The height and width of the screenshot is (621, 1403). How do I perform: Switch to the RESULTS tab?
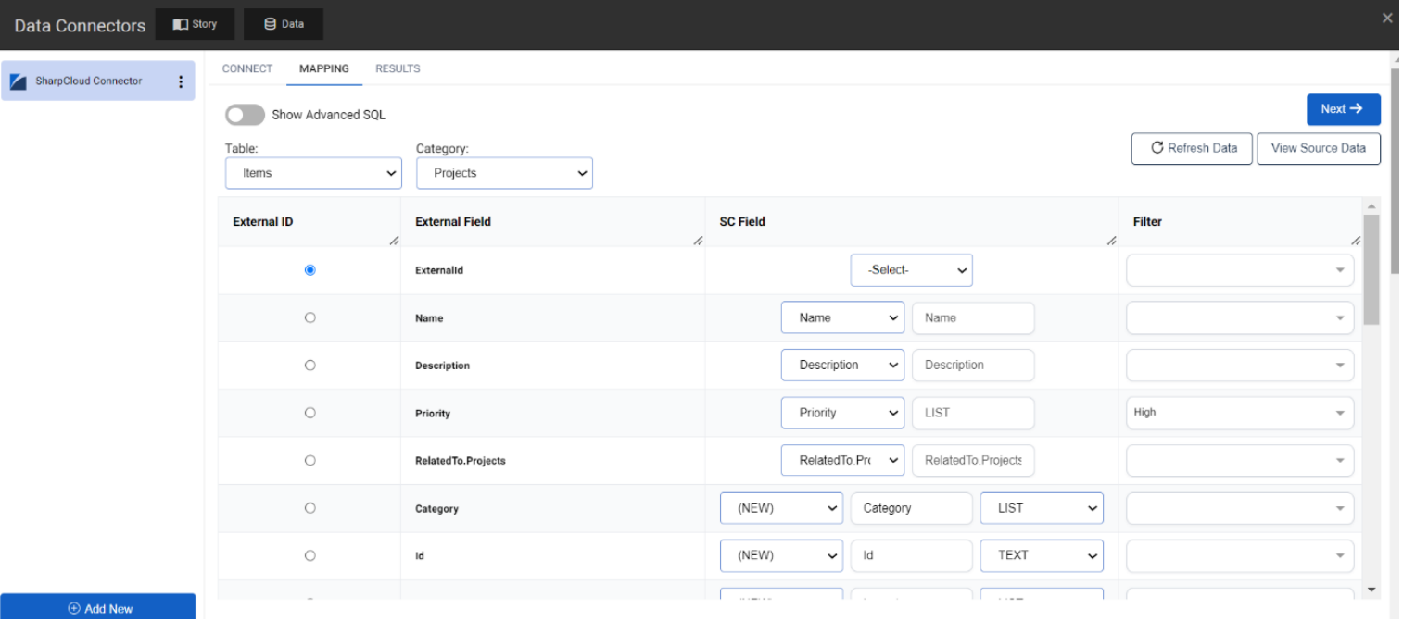(397, 68)
